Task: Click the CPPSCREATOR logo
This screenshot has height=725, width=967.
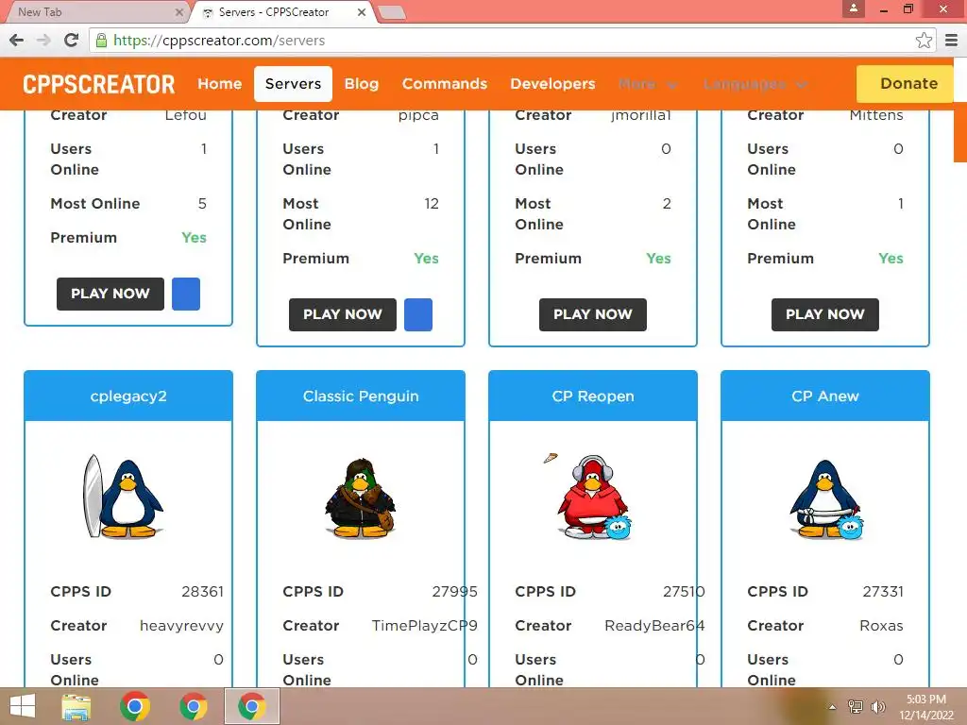Action: [98, 84]
